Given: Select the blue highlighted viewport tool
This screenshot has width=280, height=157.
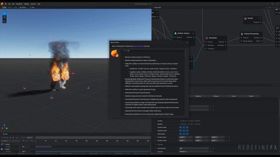Looking at the screenshot, I should click(x=4, y=14).
